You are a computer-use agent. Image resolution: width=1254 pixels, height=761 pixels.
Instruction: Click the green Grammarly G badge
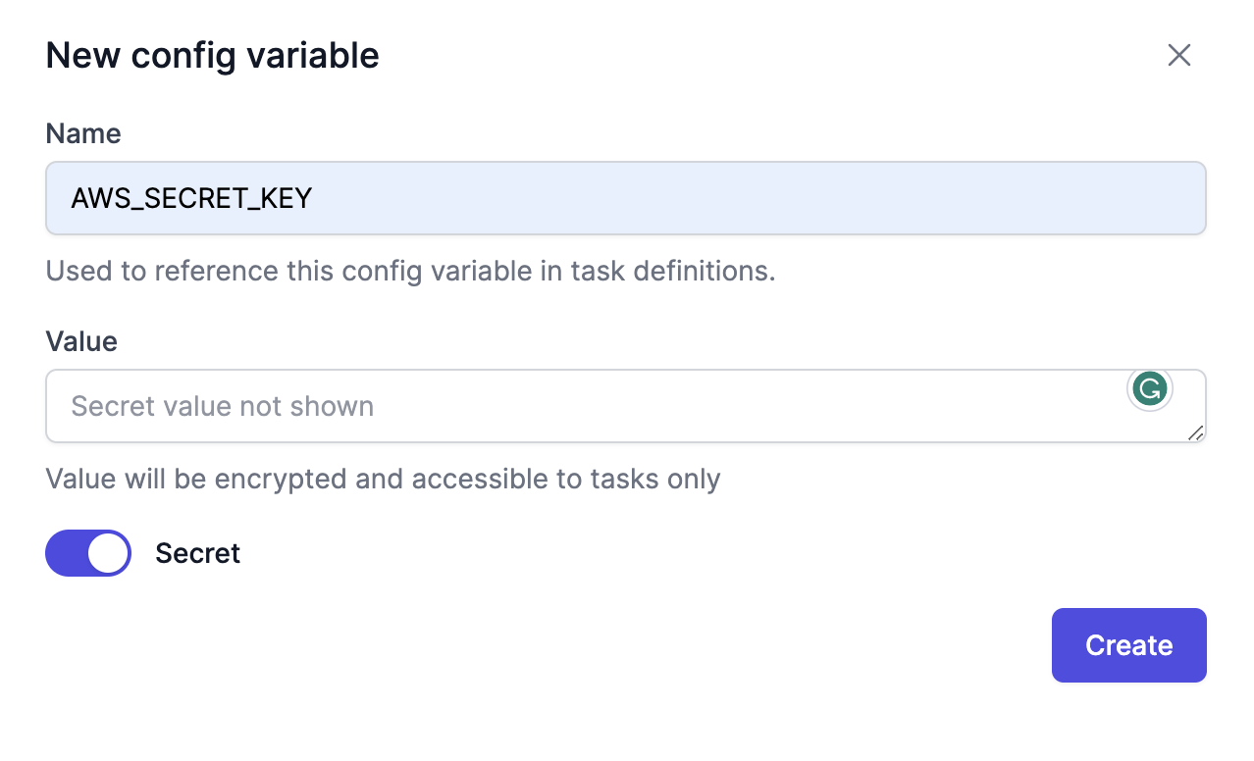[x=1150, y=389]
